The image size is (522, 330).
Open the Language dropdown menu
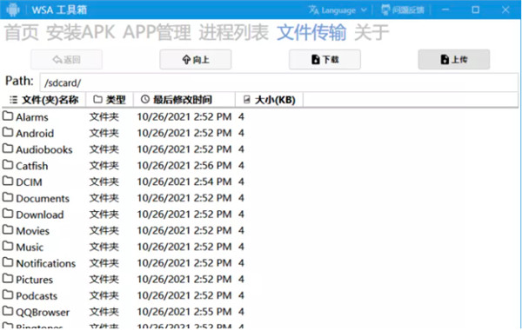tap(338, 10)
